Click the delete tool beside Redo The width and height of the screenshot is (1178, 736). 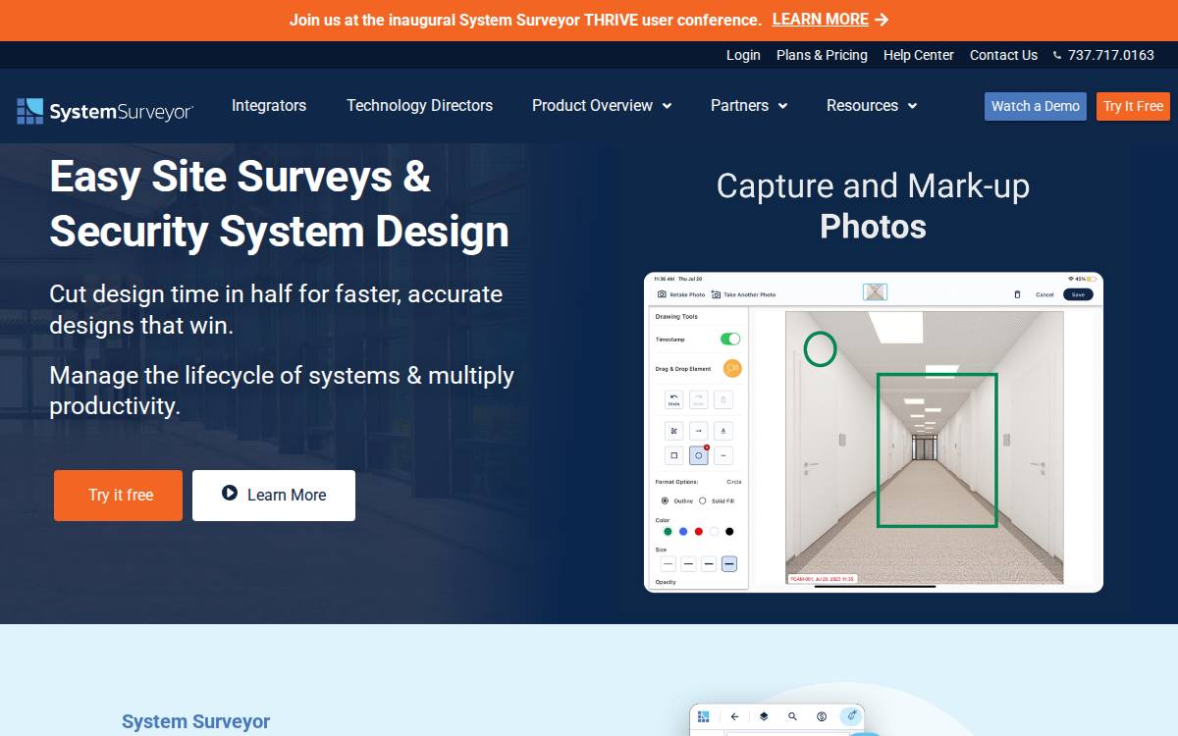pos(723,399)
